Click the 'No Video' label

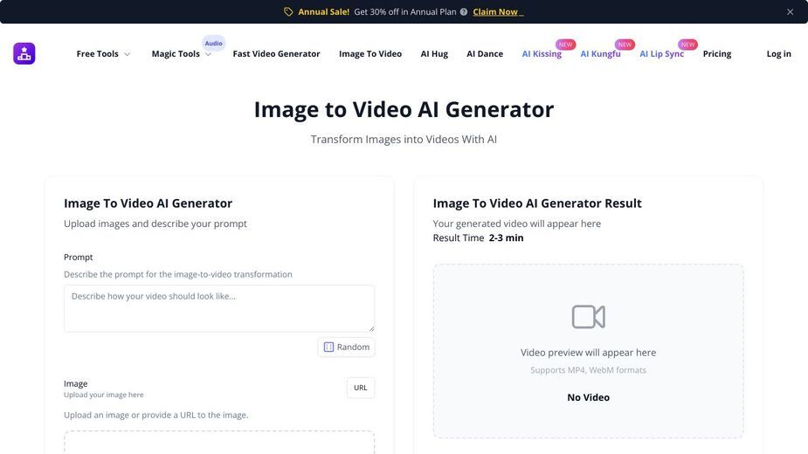coord(589,397)
